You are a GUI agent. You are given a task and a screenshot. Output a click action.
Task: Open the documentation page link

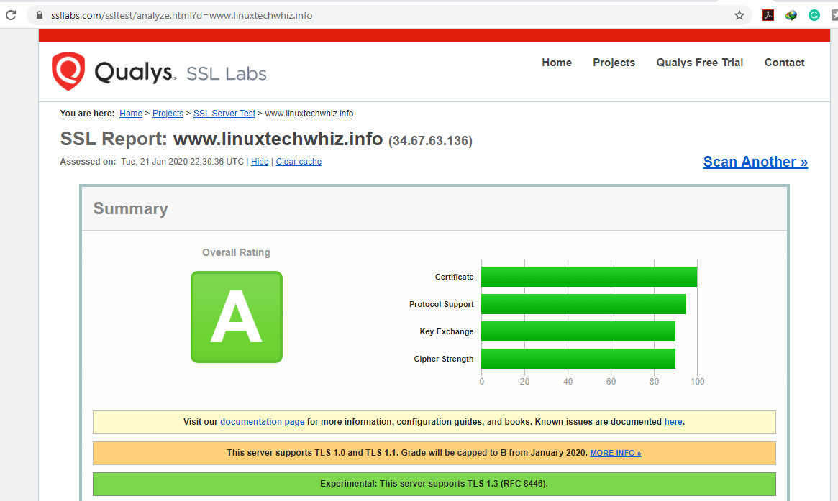click(263, 421)
